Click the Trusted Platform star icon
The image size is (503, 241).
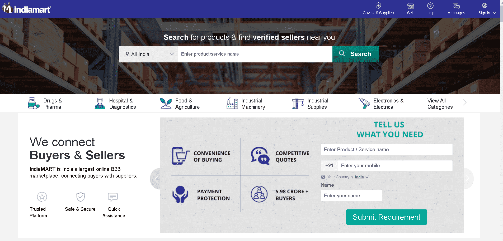(x=42, y=197)
